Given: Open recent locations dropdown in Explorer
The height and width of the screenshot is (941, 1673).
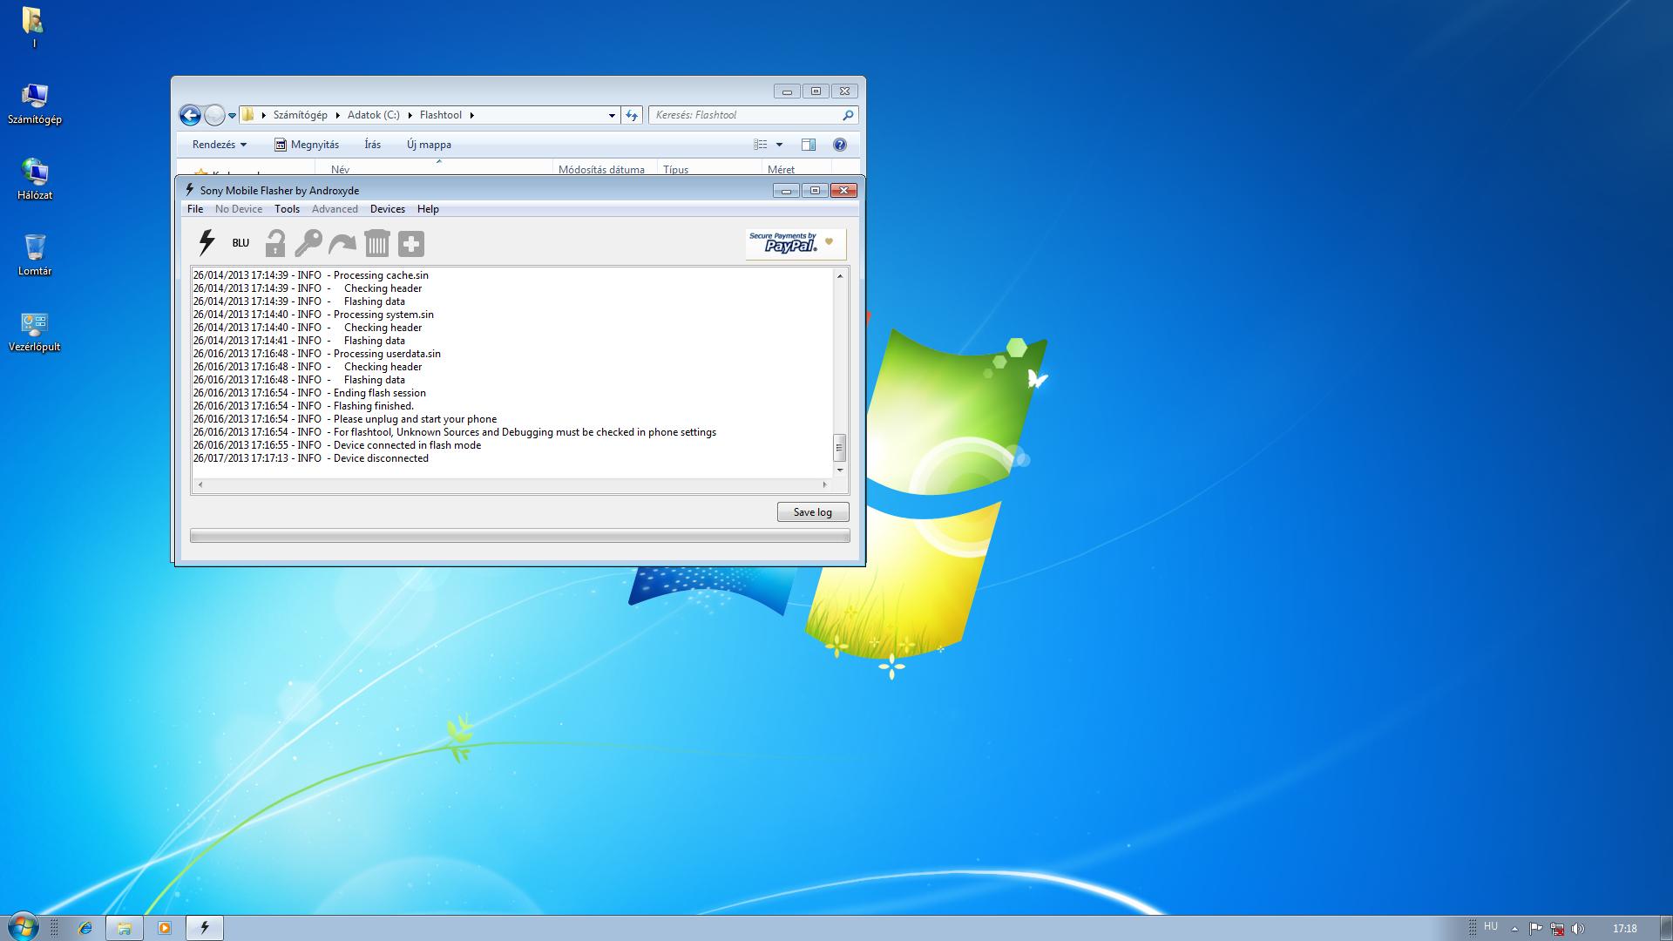Looking at the screenshot, I should point(232,115).
